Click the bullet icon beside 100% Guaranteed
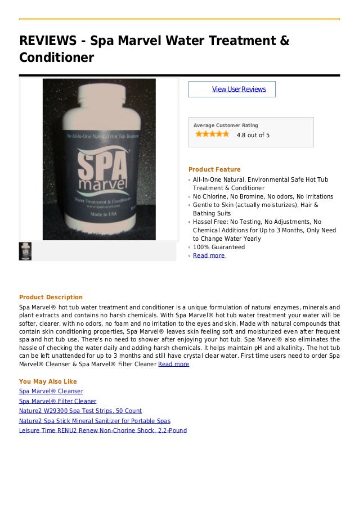The width and height of the screenshot is (359, 508). click(190, 248)
